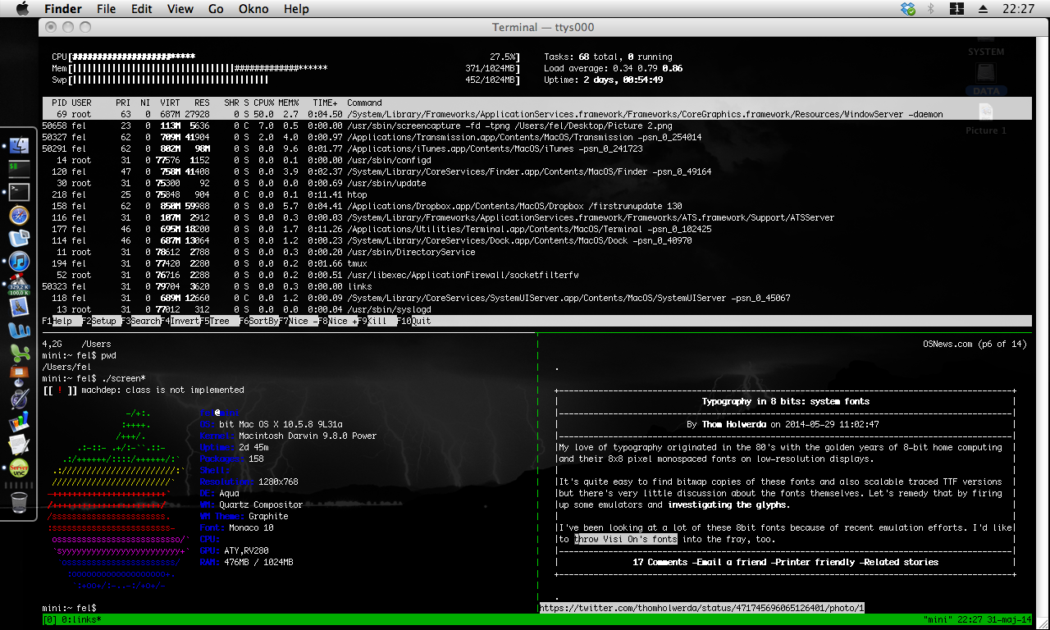
Task: Click F3 Search in htop footer
Action: [140, 321]
